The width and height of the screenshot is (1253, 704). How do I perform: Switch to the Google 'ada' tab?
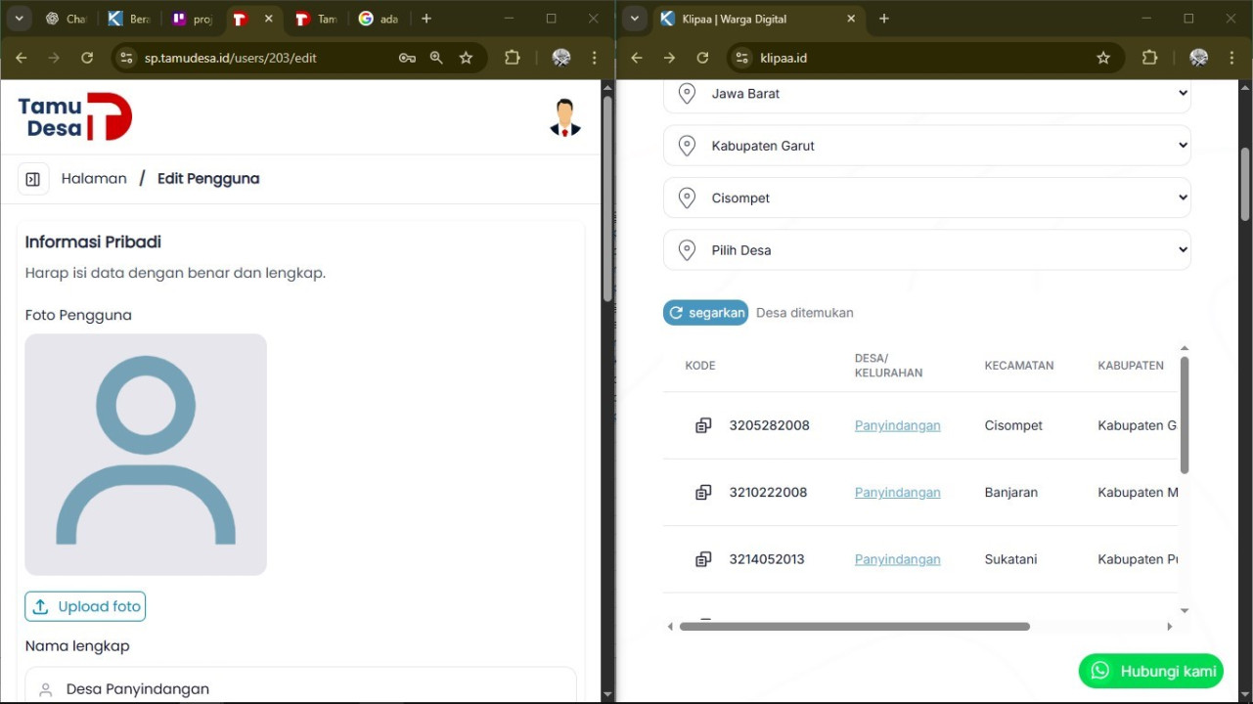[379, 19]
